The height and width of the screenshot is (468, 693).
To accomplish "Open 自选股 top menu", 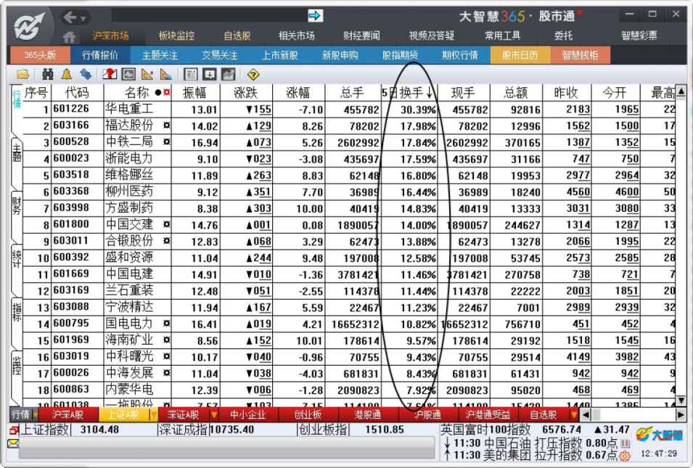I will coord(237,36).
